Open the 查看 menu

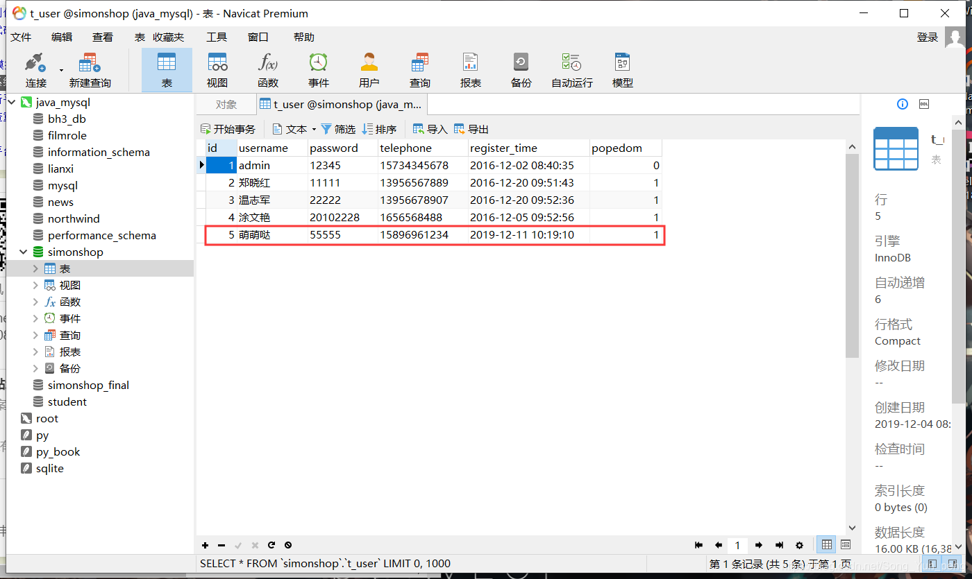(103, 37)
